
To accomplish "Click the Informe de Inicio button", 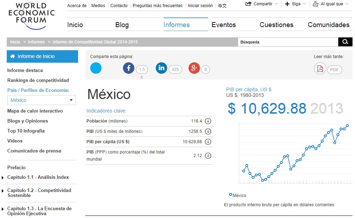I will coord(42,56).
